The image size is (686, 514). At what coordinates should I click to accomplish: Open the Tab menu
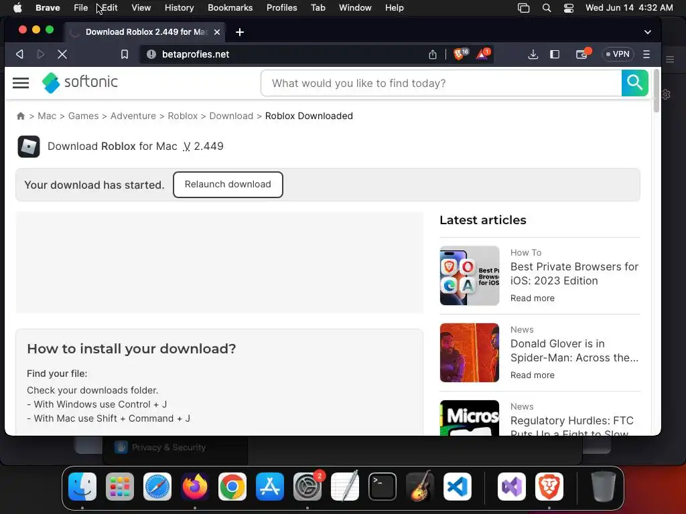tap(318, 7)
